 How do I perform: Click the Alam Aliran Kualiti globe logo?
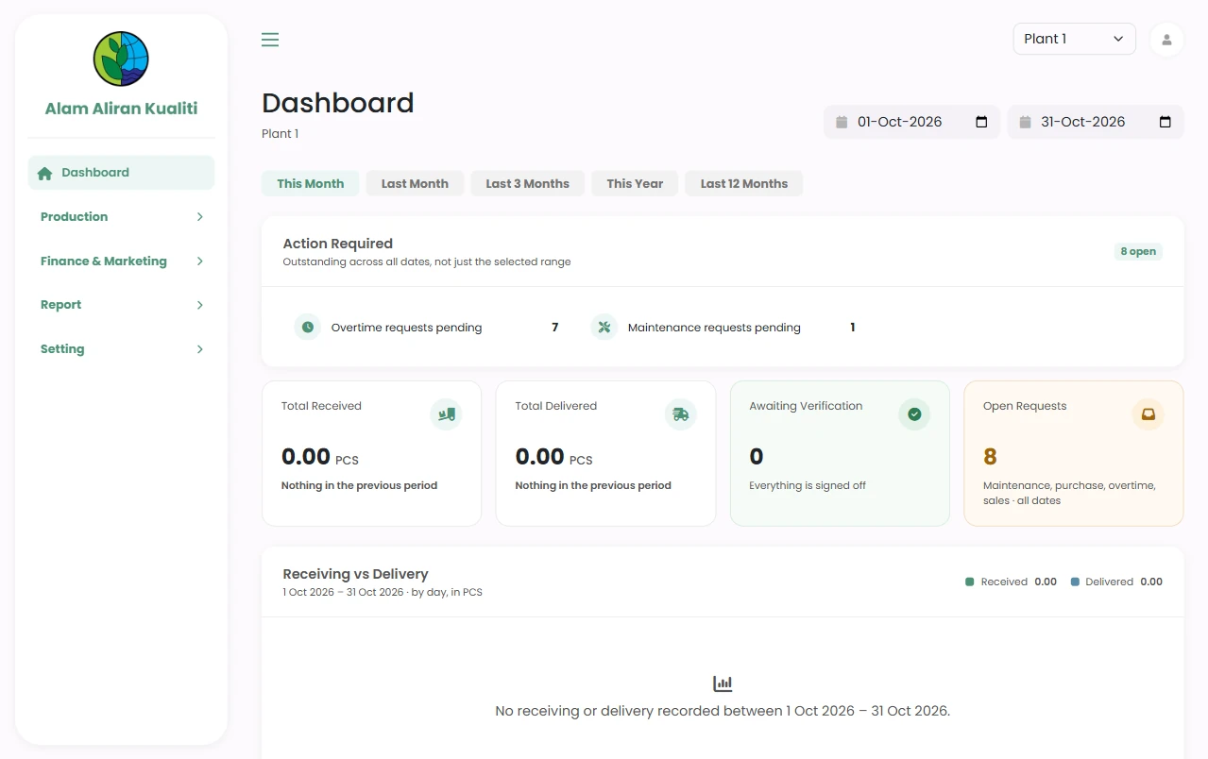(x=121, y=59)
